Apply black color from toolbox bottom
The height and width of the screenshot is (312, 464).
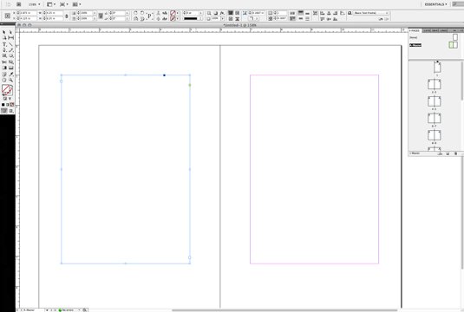(3, 105)
